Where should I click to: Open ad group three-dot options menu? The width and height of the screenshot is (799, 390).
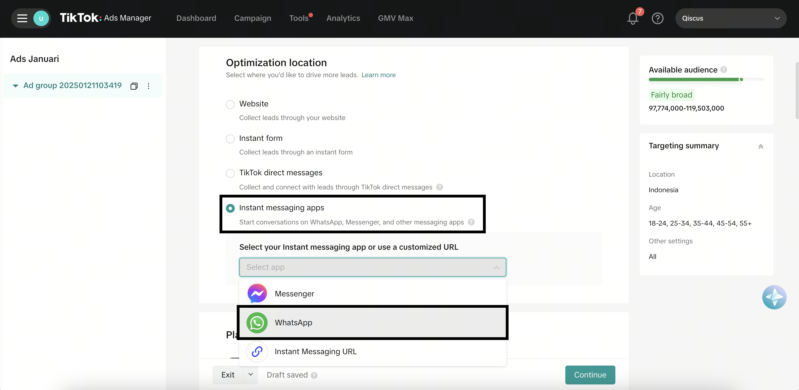point(149,86)
